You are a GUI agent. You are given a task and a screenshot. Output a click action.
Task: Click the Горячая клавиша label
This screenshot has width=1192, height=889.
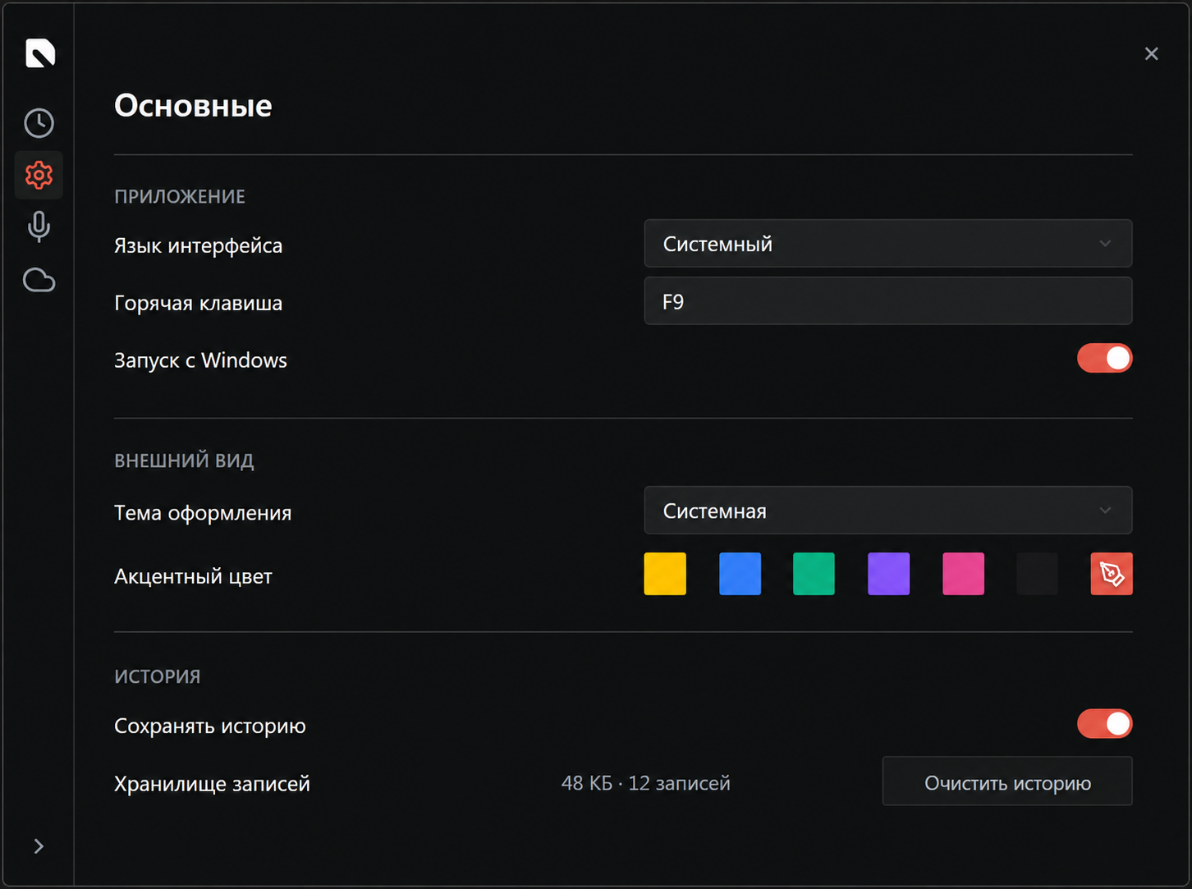click(x=198, y=303)
